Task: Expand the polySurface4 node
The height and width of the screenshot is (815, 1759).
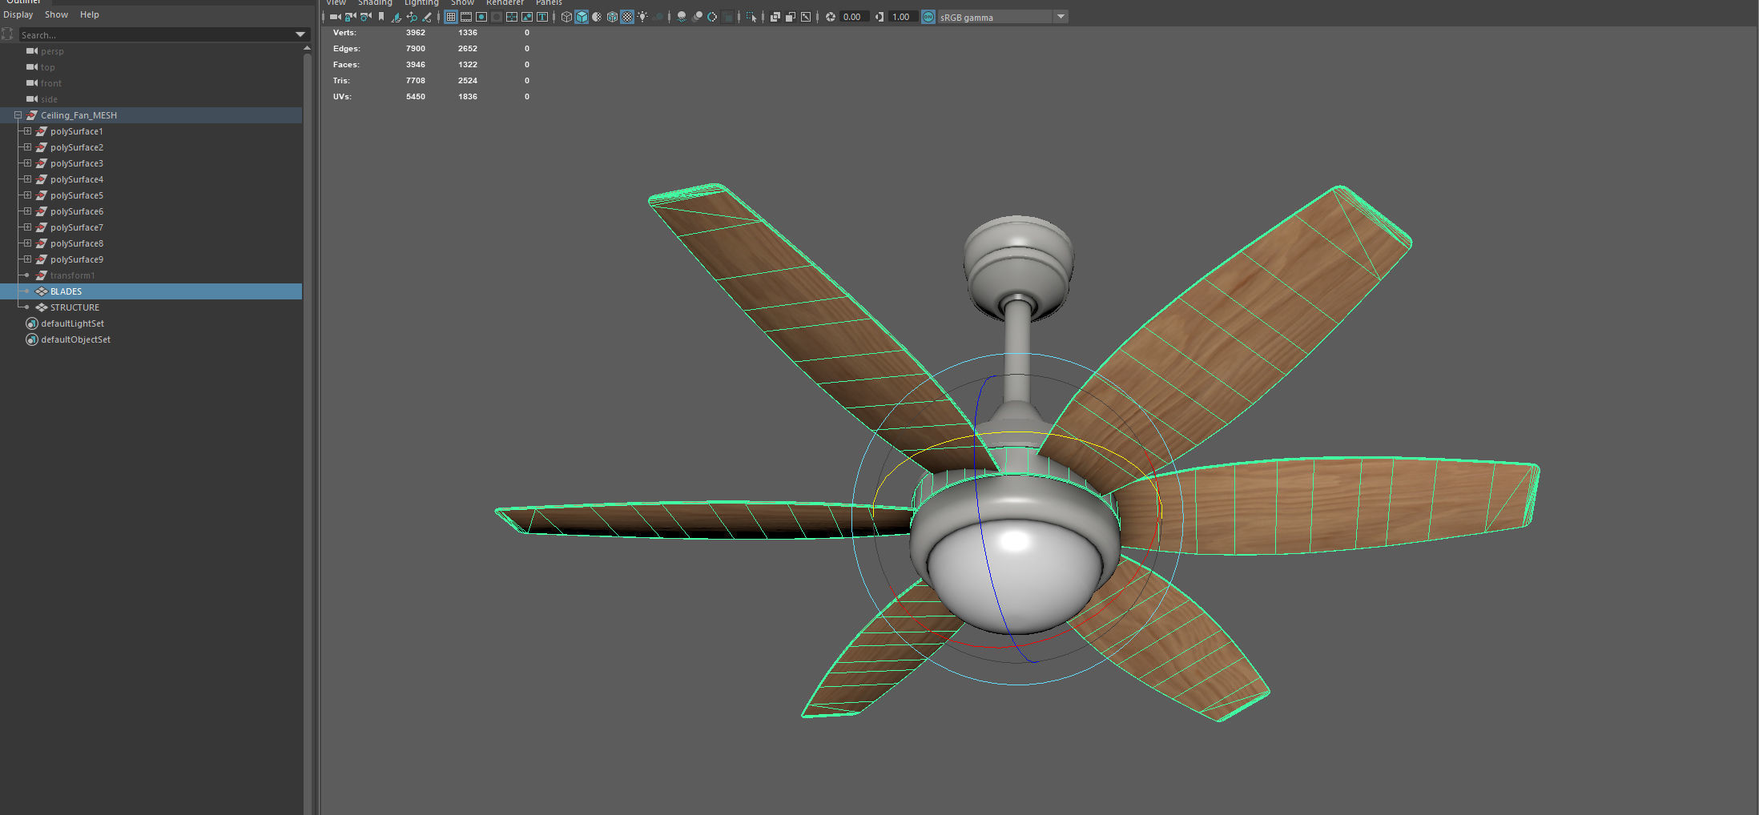Action: (27, 179)
